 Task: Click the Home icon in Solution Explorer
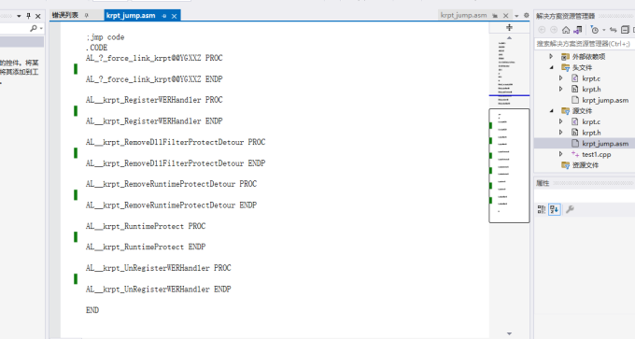[566, 30]
